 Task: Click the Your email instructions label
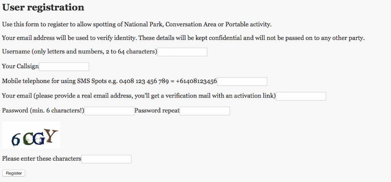139,96
